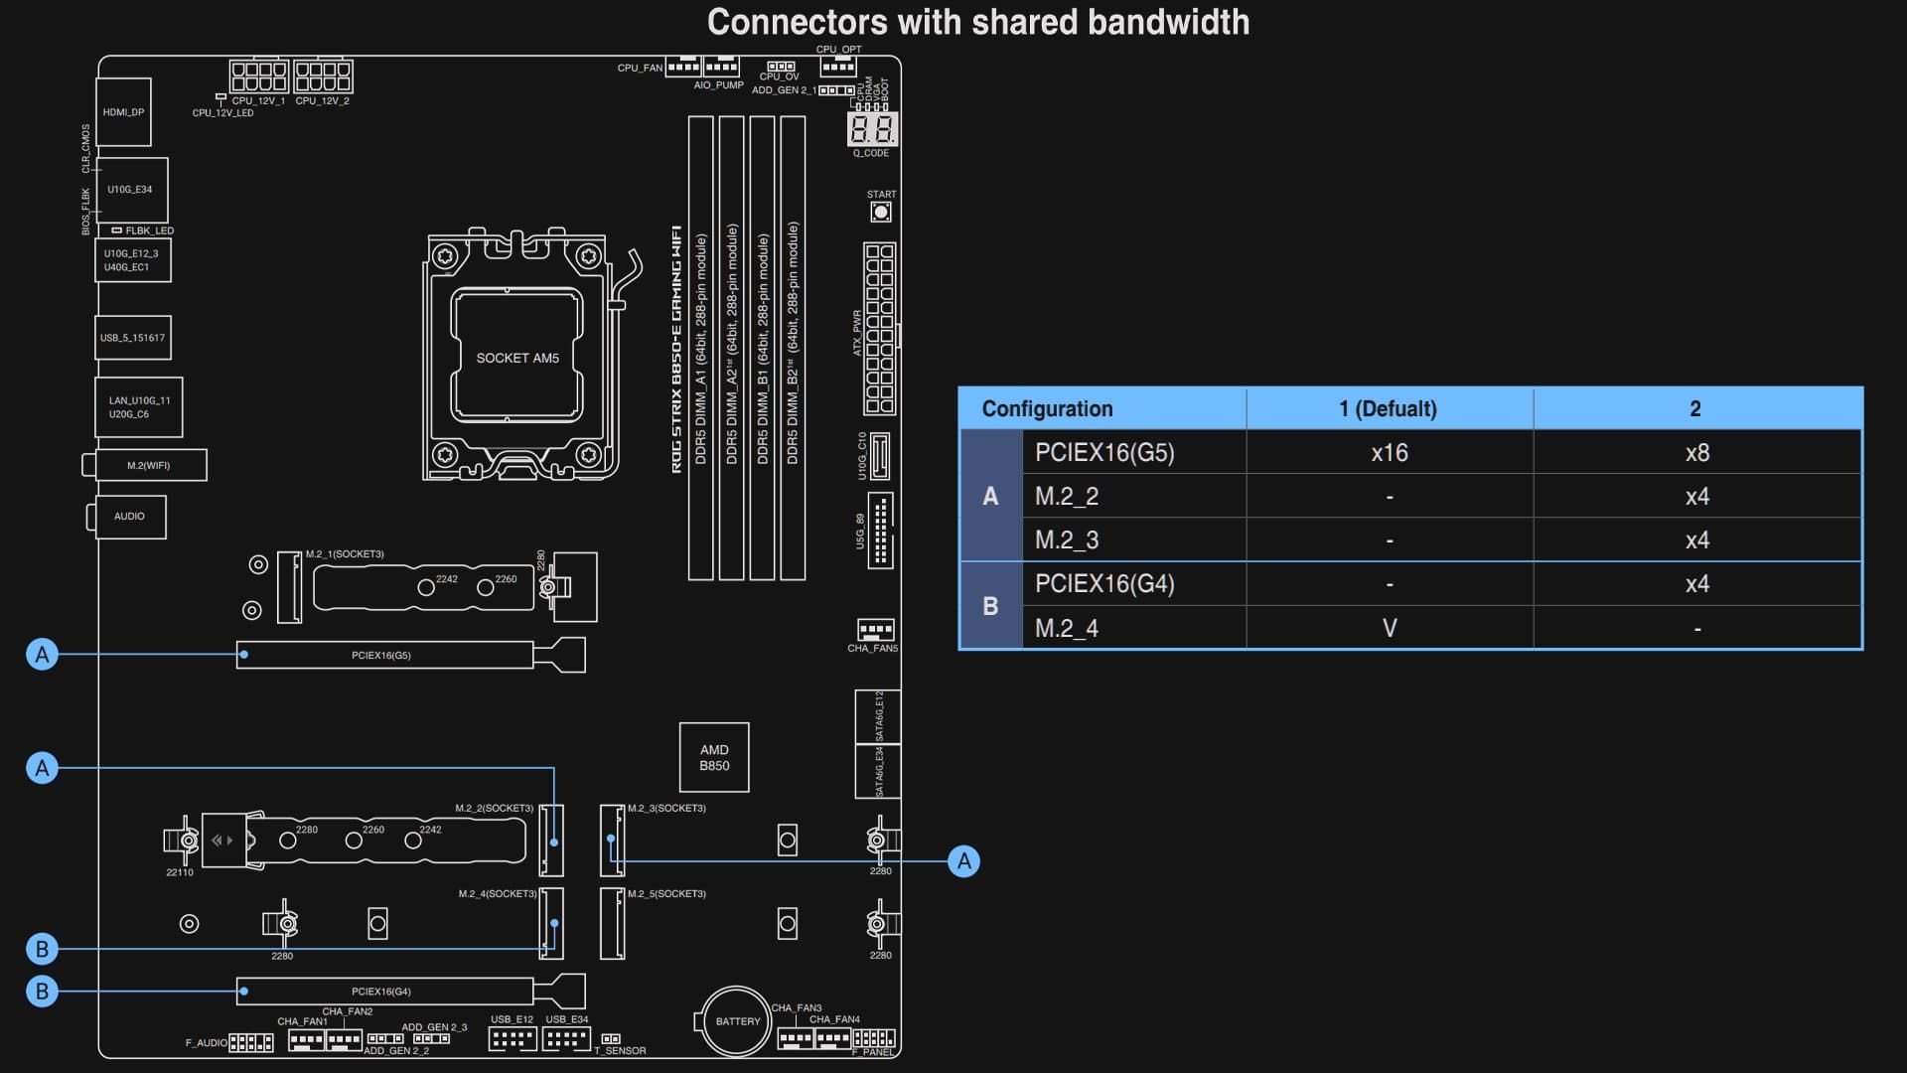Click "M.2_3" in the configuration table
This screenshot has height=1073, width=1907.
[x=1067, y=540]
